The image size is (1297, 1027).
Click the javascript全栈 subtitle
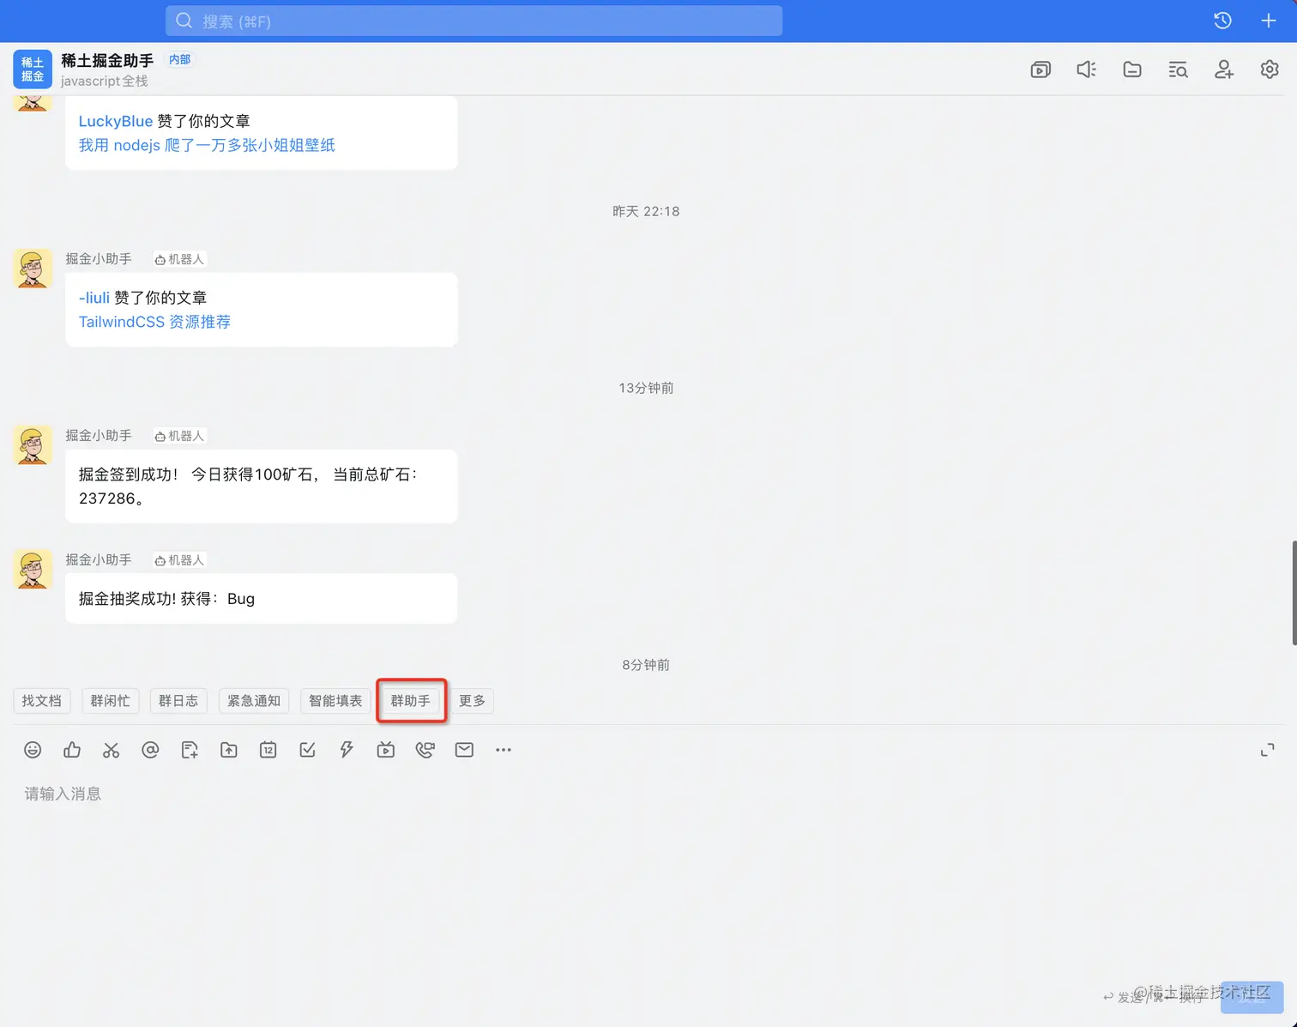tap(104, 81)
